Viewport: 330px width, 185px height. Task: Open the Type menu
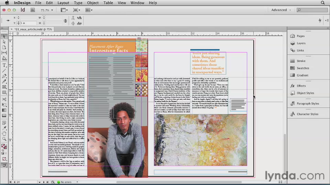click(x=78, y=3)
